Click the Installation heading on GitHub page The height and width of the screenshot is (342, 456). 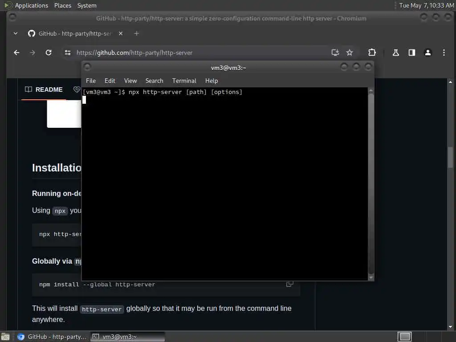[57, 168]
